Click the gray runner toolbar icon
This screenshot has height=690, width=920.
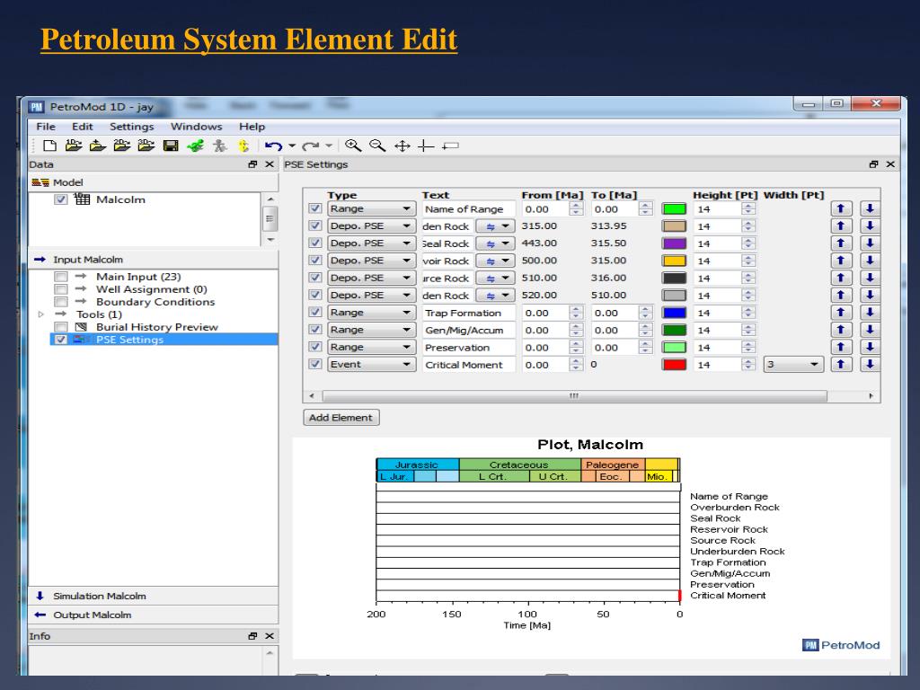pyautogui.click(x=220, y=146)
